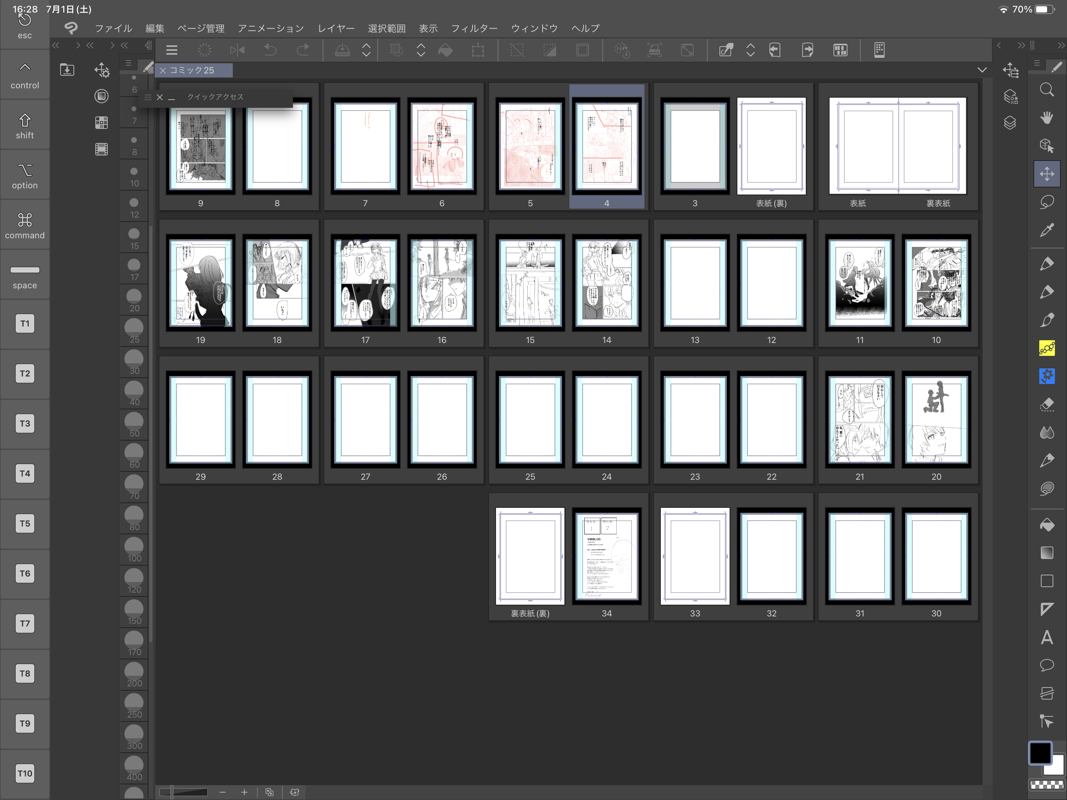Expand the canvas tab list chevron
The height and width of the screenshot is (800, 1067).
[981, 70]
